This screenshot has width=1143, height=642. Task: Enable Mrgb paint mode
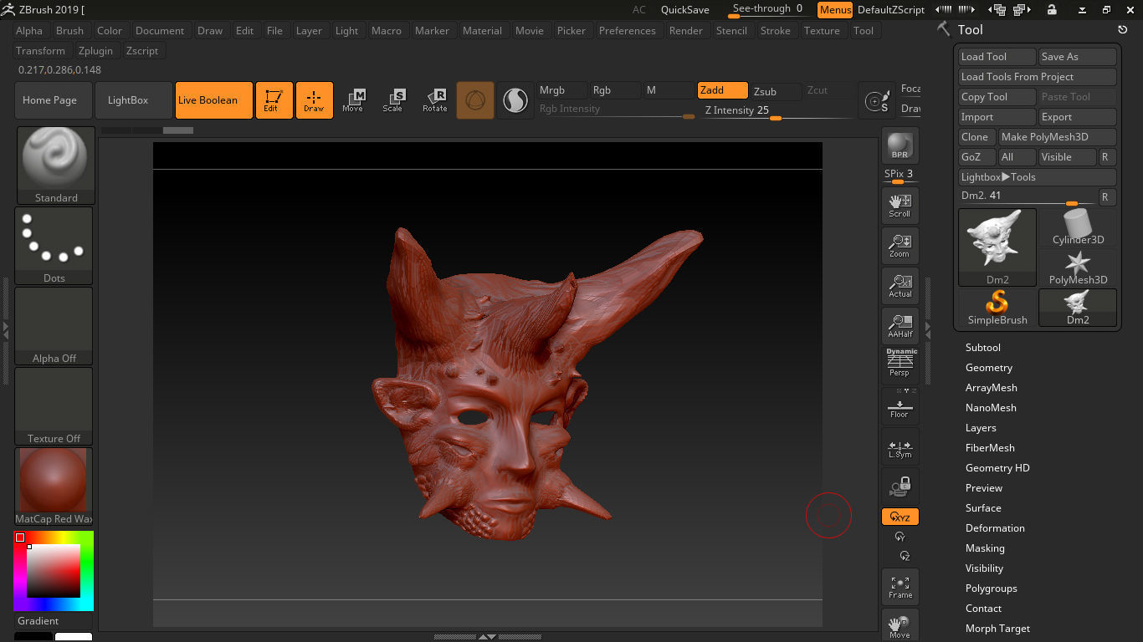(x=561, y=90)
